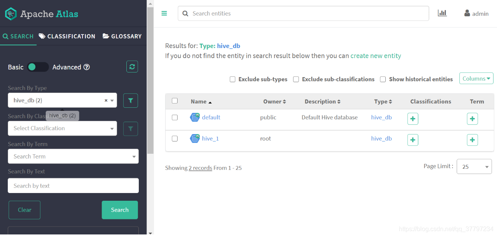Viewport: 497px width, 236px height.
Task: Click the green Search button
Action: [120, 210]
